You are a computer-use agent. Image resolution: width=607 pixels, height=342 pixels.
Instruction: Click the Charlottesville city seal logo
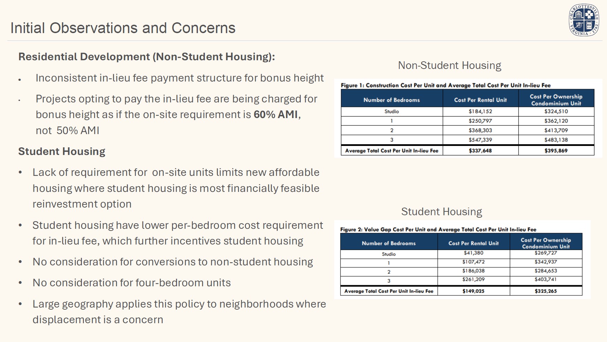[584, 20]
